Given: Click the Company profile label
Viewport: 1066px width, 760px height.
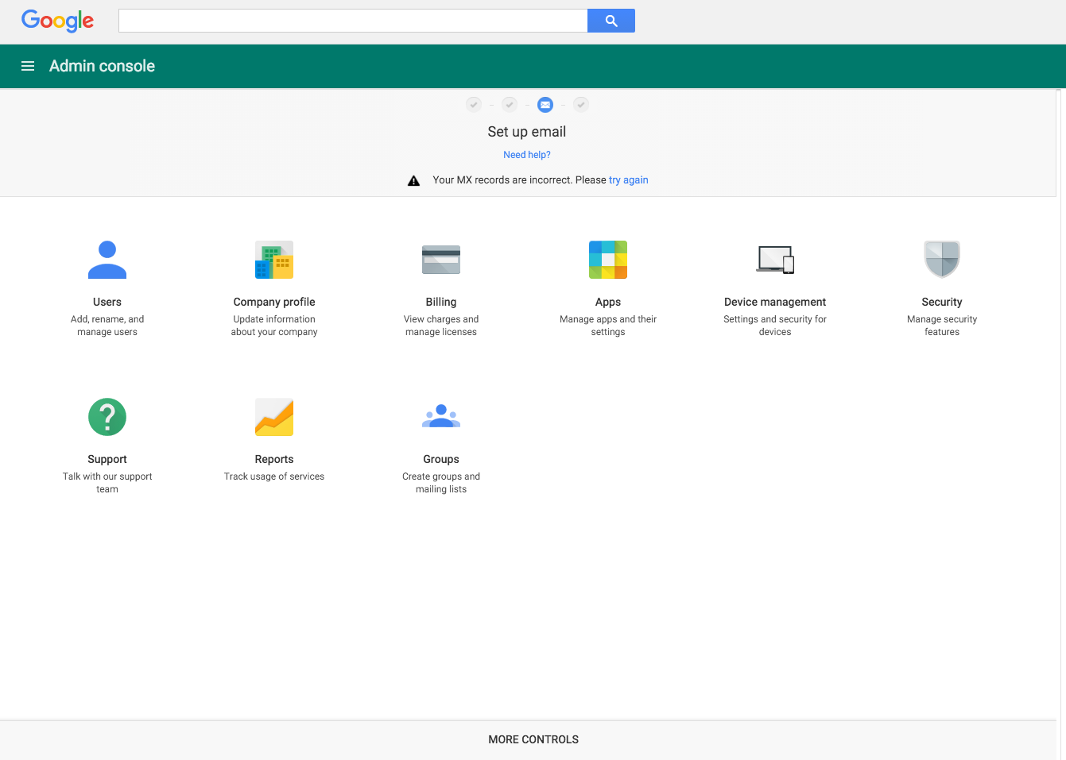Looking at the screenshot, I should [274, 302].
